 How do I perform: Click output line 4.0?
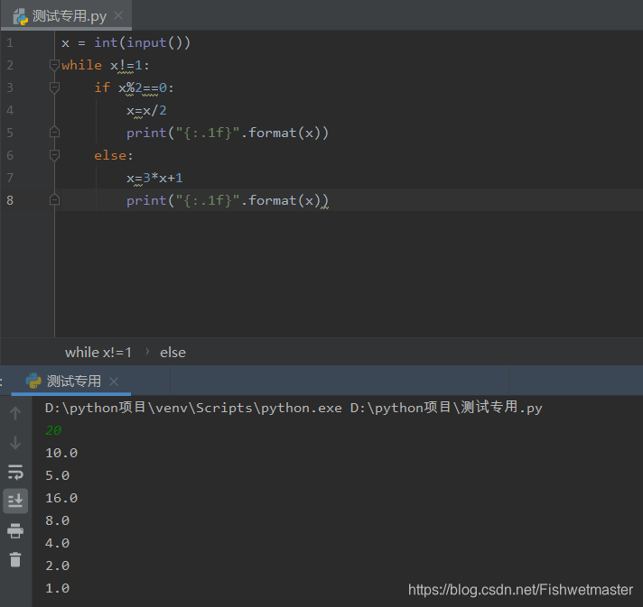(58, 543)
